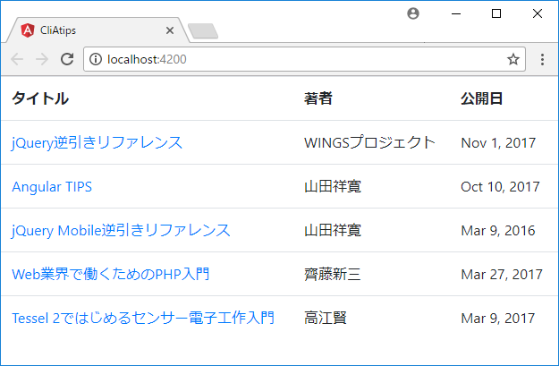Click the browser forward arrow
Viewport: 559px width, 366px height.
pos(42,59)
